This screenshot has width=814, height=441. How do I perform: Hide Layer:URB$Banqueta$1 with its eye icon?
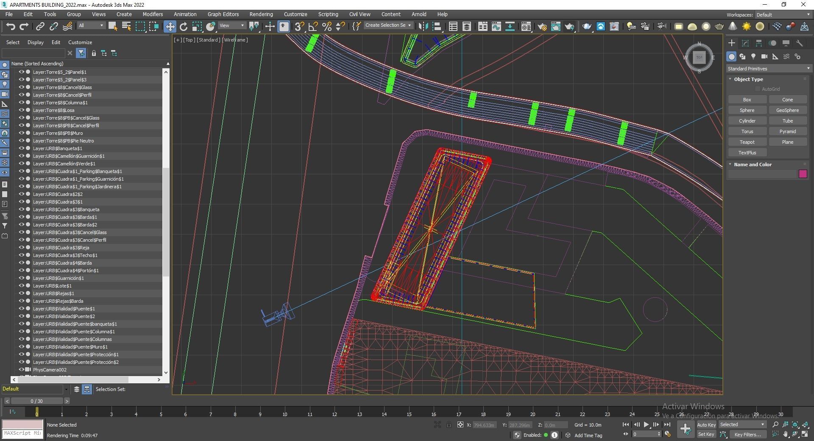click(x=21, y=148)
